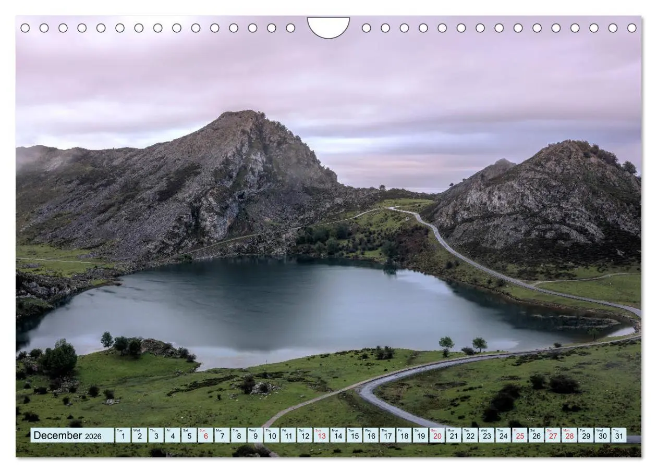Pick the Tue 8 date cell

click(x=238, y=435)
